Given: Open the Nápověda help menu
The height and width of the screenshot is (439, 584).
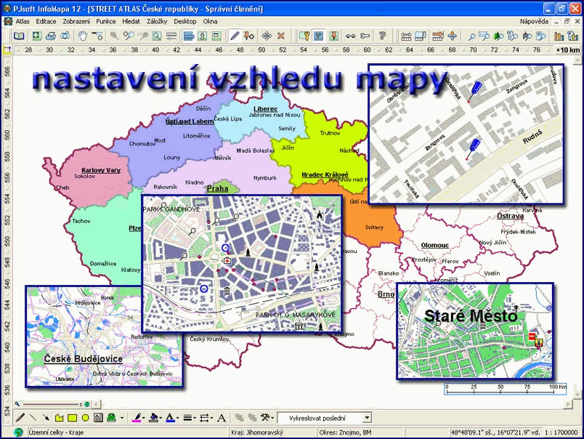Looking at the screenshot, I should point(534,21).
